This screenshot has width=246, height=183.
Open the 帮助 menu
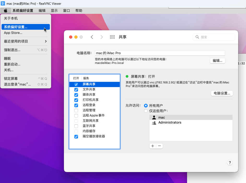(79, 10)
